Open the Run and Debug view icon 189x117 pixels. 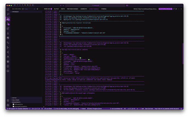point(8,19)
